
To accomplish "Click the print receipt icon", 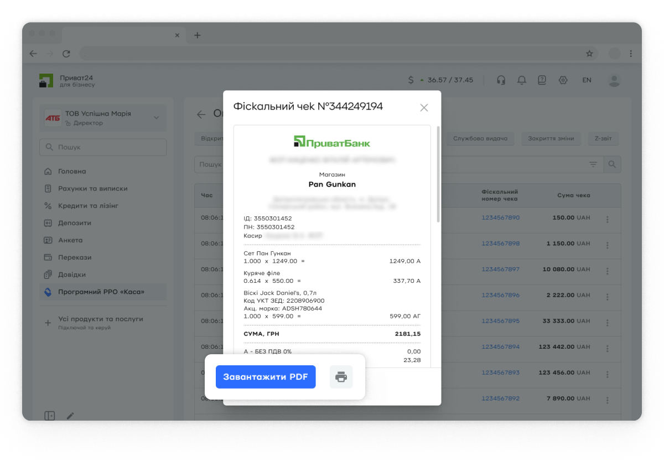I will point(341,377).
